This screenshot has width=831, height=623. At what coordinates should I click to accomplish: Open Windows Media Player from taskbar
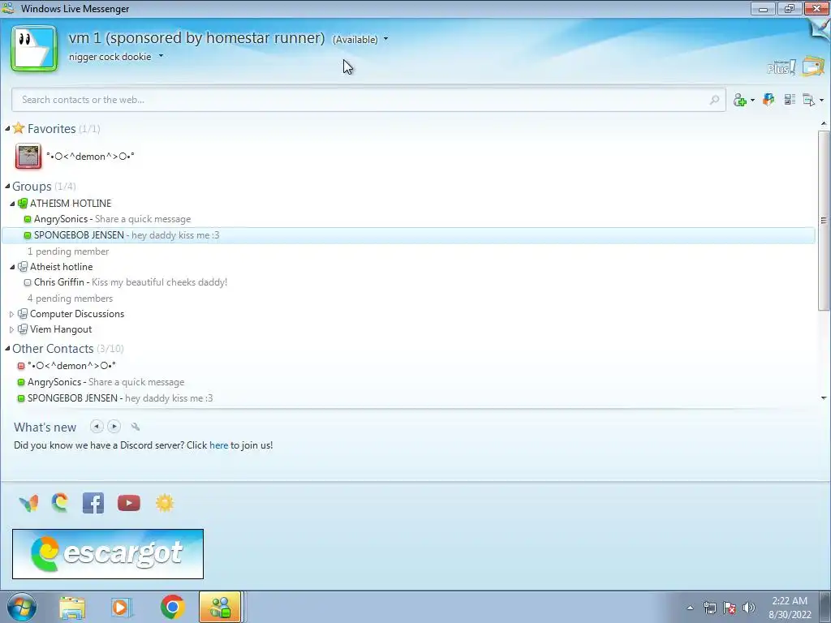(122, 608)
